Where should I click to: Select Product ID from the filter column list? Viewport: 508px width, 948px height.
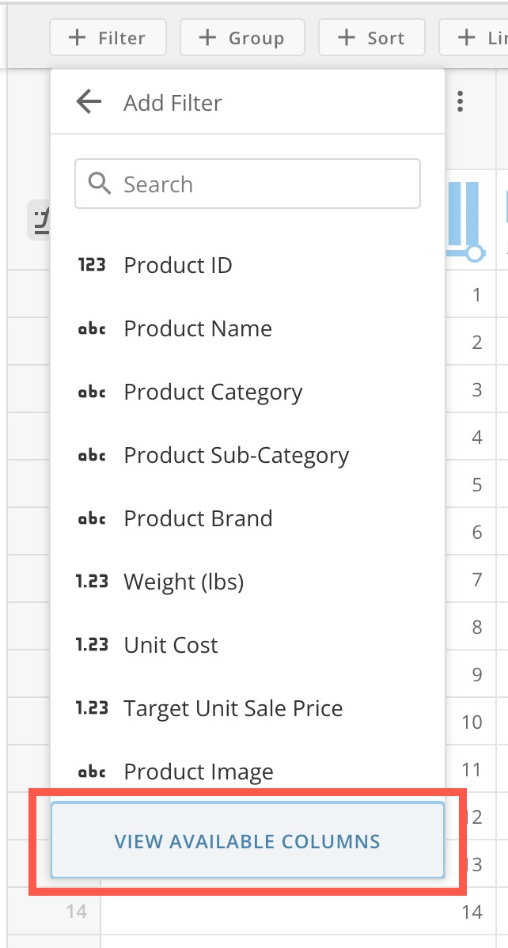177,265
